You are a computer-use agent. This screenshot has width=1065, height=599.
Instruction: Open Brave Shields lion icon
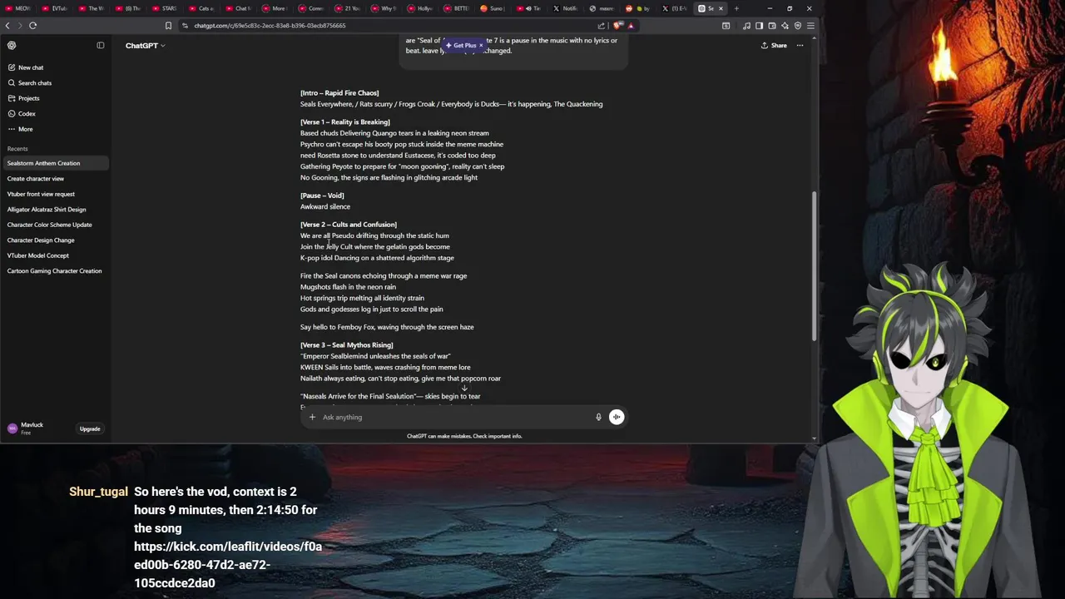pyautogui.click(x=617, y=25)
